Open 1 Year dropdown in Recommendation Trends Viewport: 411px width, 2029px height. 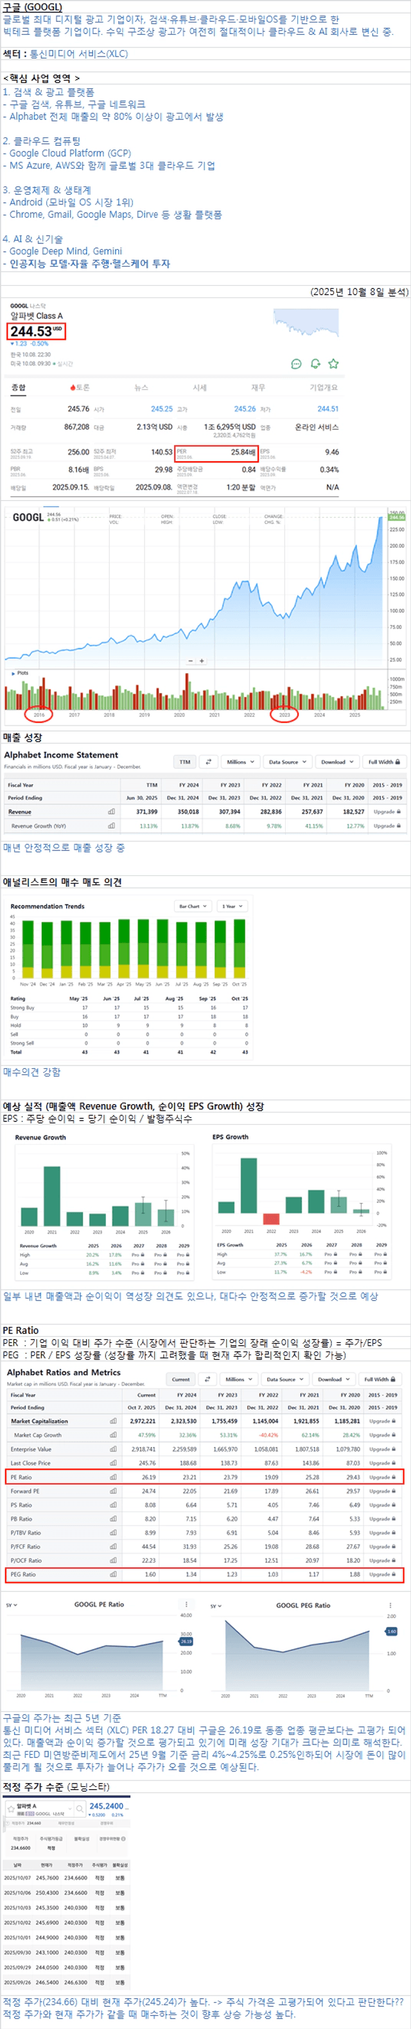point(231,906)
